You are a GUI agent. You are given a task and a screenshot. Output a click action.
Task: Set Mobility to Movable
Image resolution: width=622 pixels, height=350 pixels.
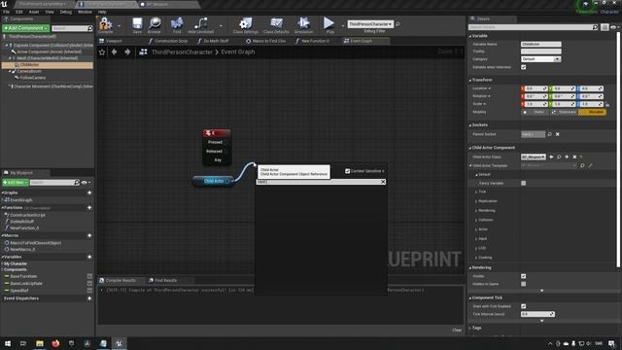tap(592, 113)
